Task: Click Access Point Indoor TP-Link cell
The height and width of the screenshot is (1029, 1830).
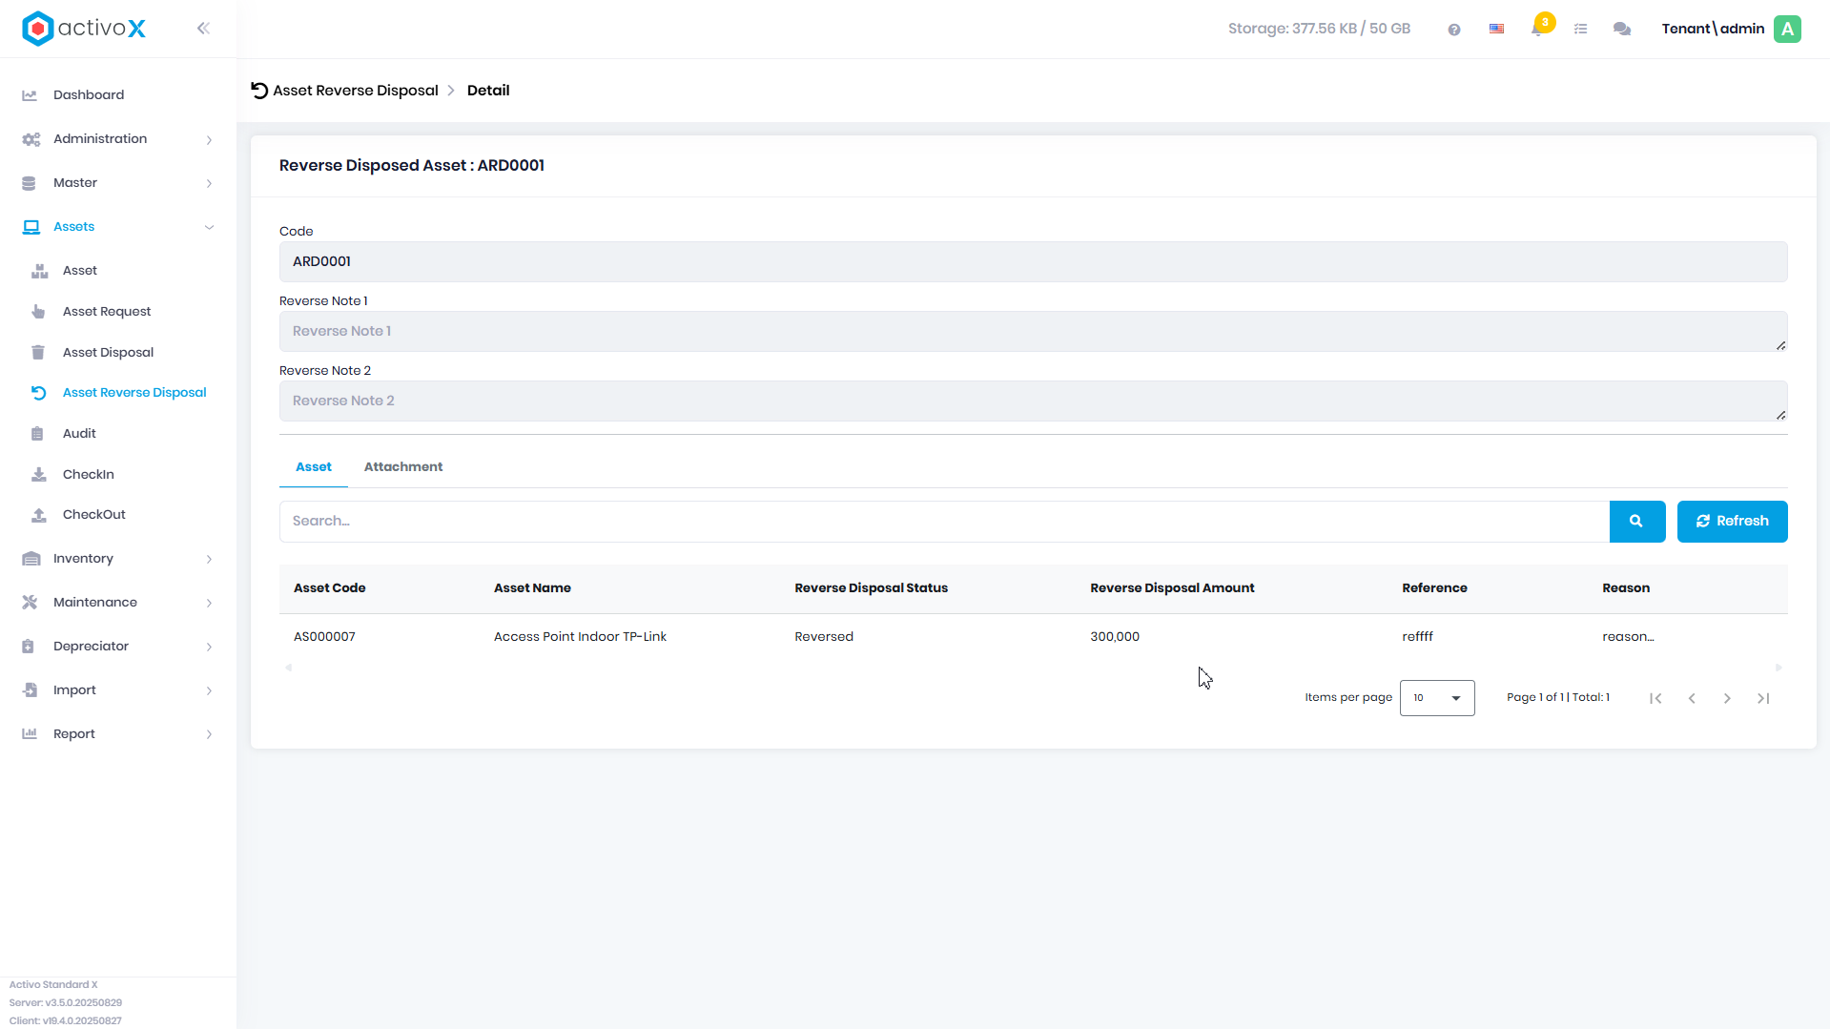Action: click(580, 637)
